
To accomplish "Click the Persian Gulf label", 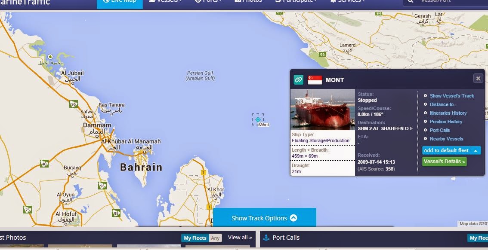I will point(200,76).
